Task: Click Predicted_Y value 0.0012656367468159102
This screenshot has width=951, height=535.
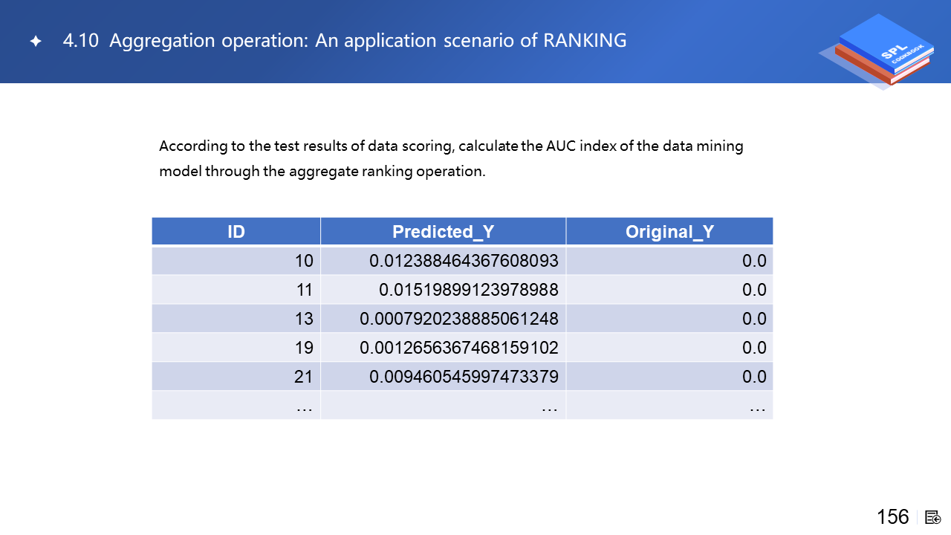Action: (x=458, y=348)
